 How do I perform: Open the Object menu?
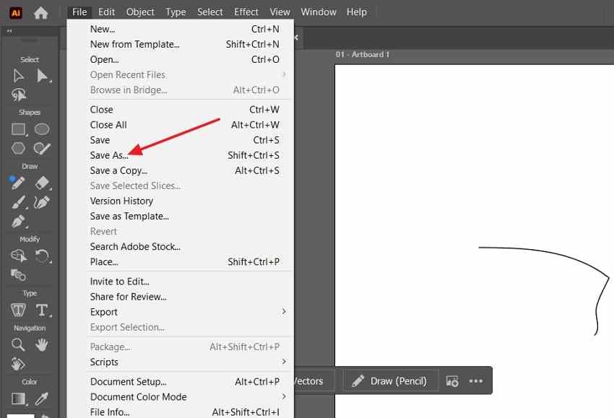[140, 12]
